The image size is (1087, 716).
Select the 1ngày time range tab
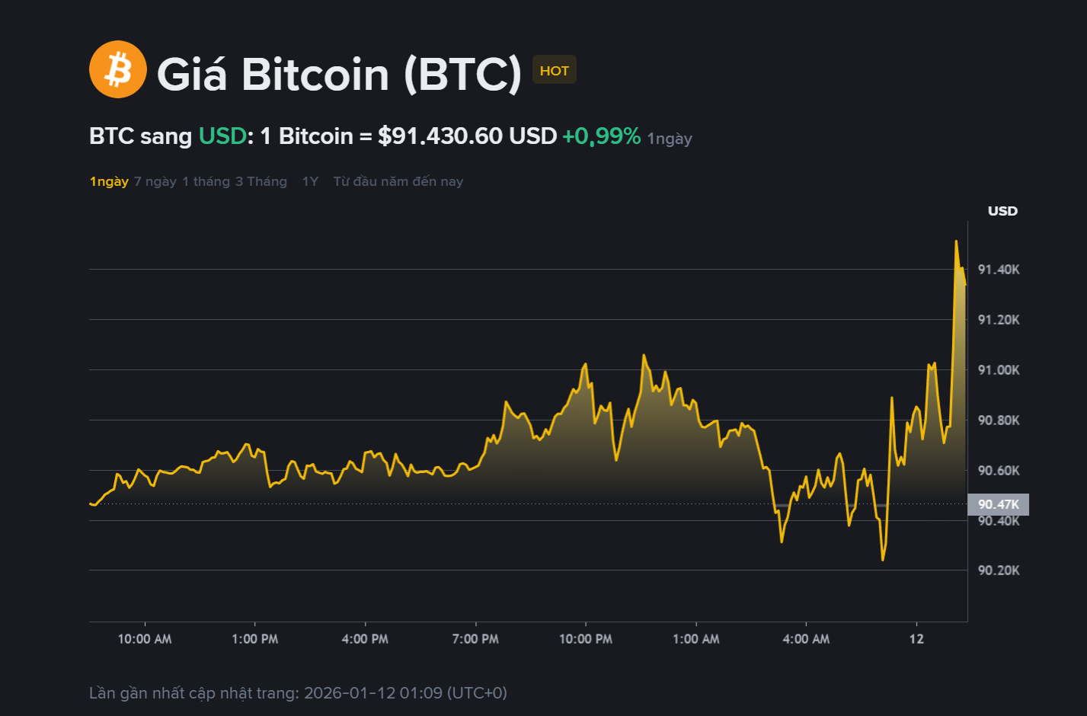coord(109,181)
